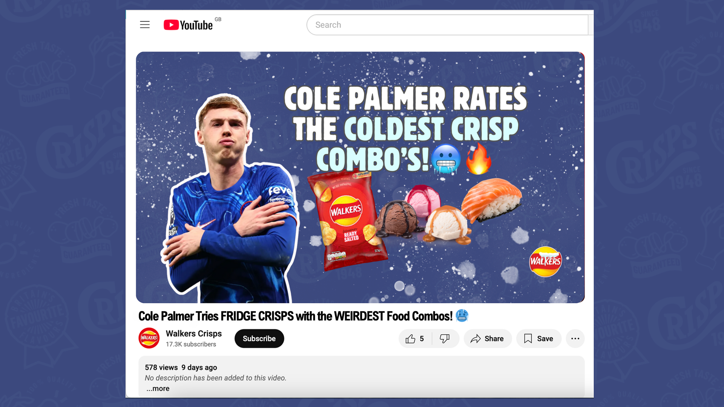724x407 pixels.
Task: Open the Walkers Crisps channel name link
Action: [x=194, y=334]
